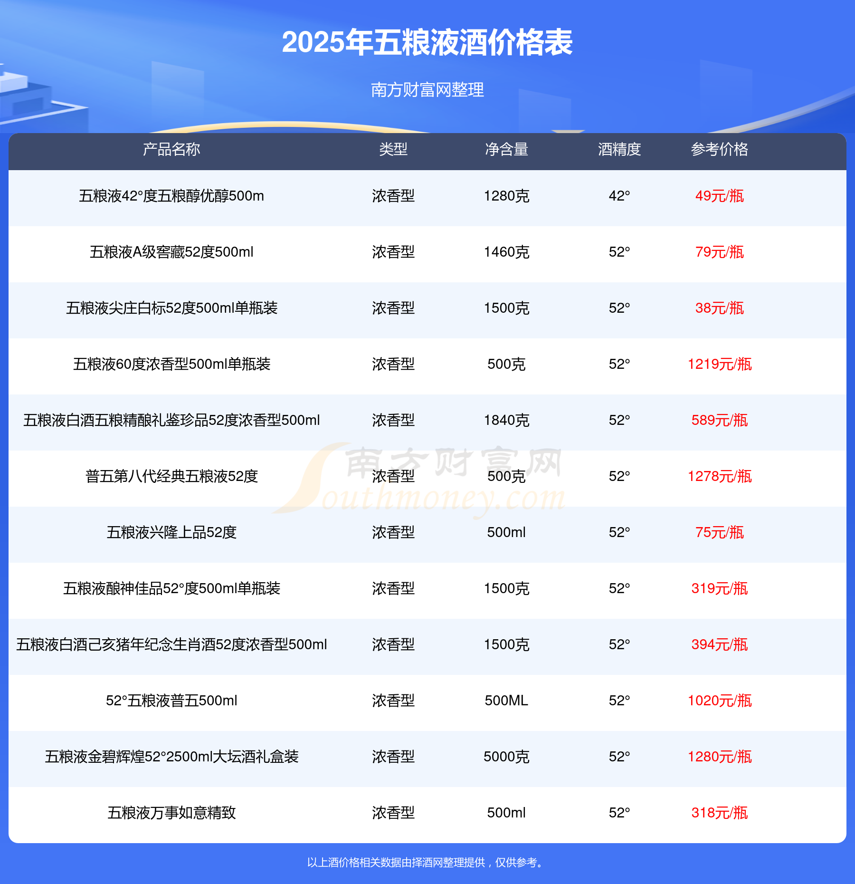Select product name "五粮液尖庄白标52度500ml单瓶装"
The image size is (855, 884).
coord(171,308)
